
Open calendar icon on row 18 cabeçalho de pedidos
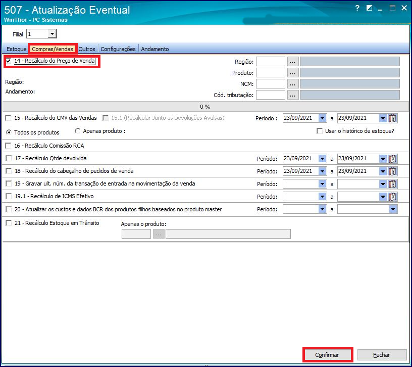(x=392, y=171)
